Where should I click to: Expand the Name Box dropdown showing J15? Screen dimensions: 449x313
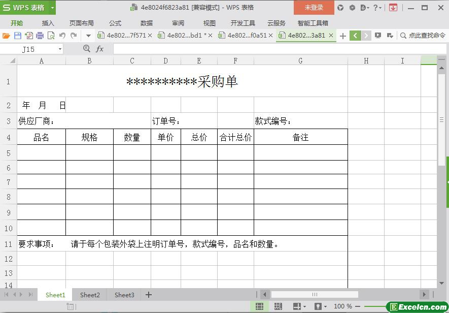click(x=60, y=49)
